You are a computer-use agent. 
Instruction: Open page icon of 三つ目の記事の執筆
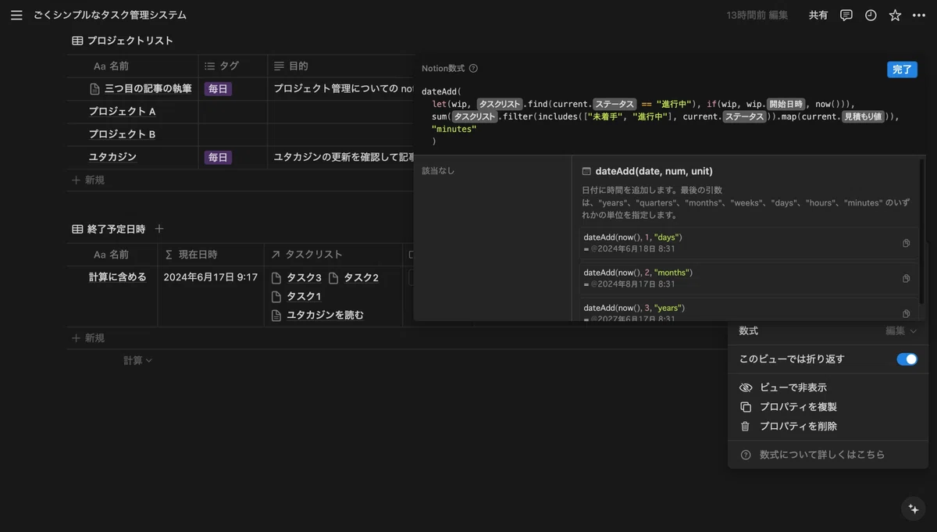point(94,89)
